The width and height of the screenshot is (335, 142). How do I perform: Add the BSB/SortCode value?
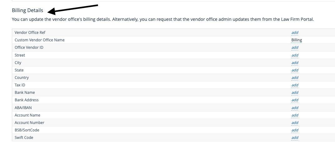click(x=295, y=130)
